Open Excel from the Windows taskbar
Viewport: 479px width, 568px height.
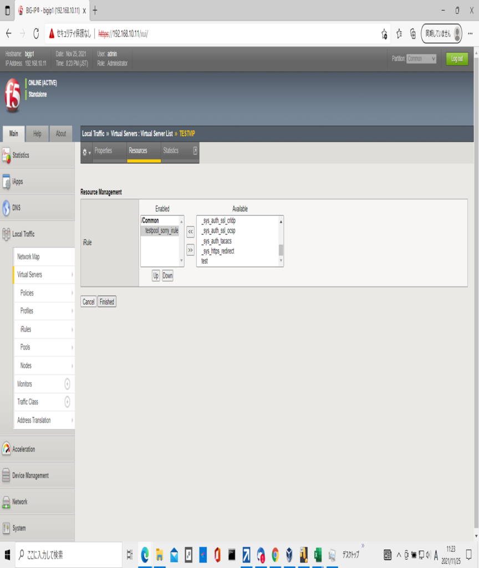318,555
